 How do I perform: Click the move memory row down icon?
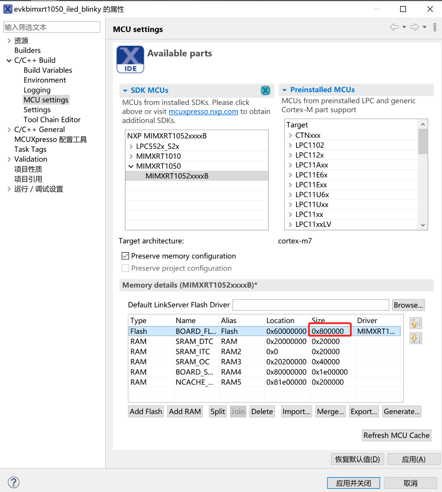[x=415, y=338]
